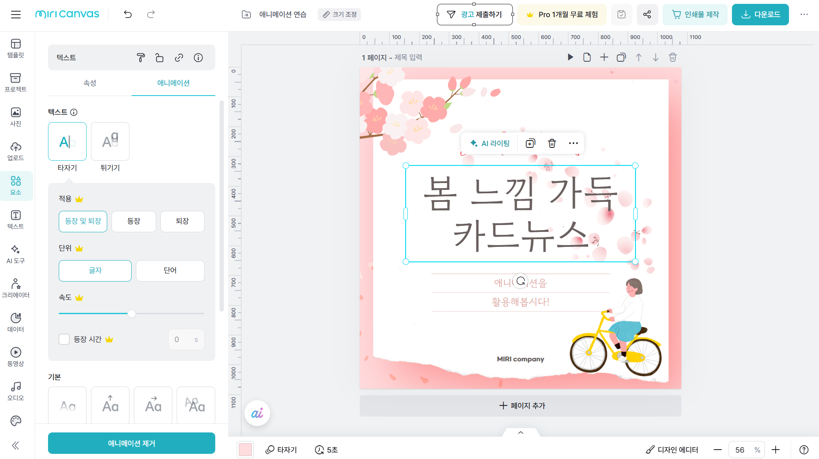Click 애니메이션 제거 button

[x=132, y=444]
